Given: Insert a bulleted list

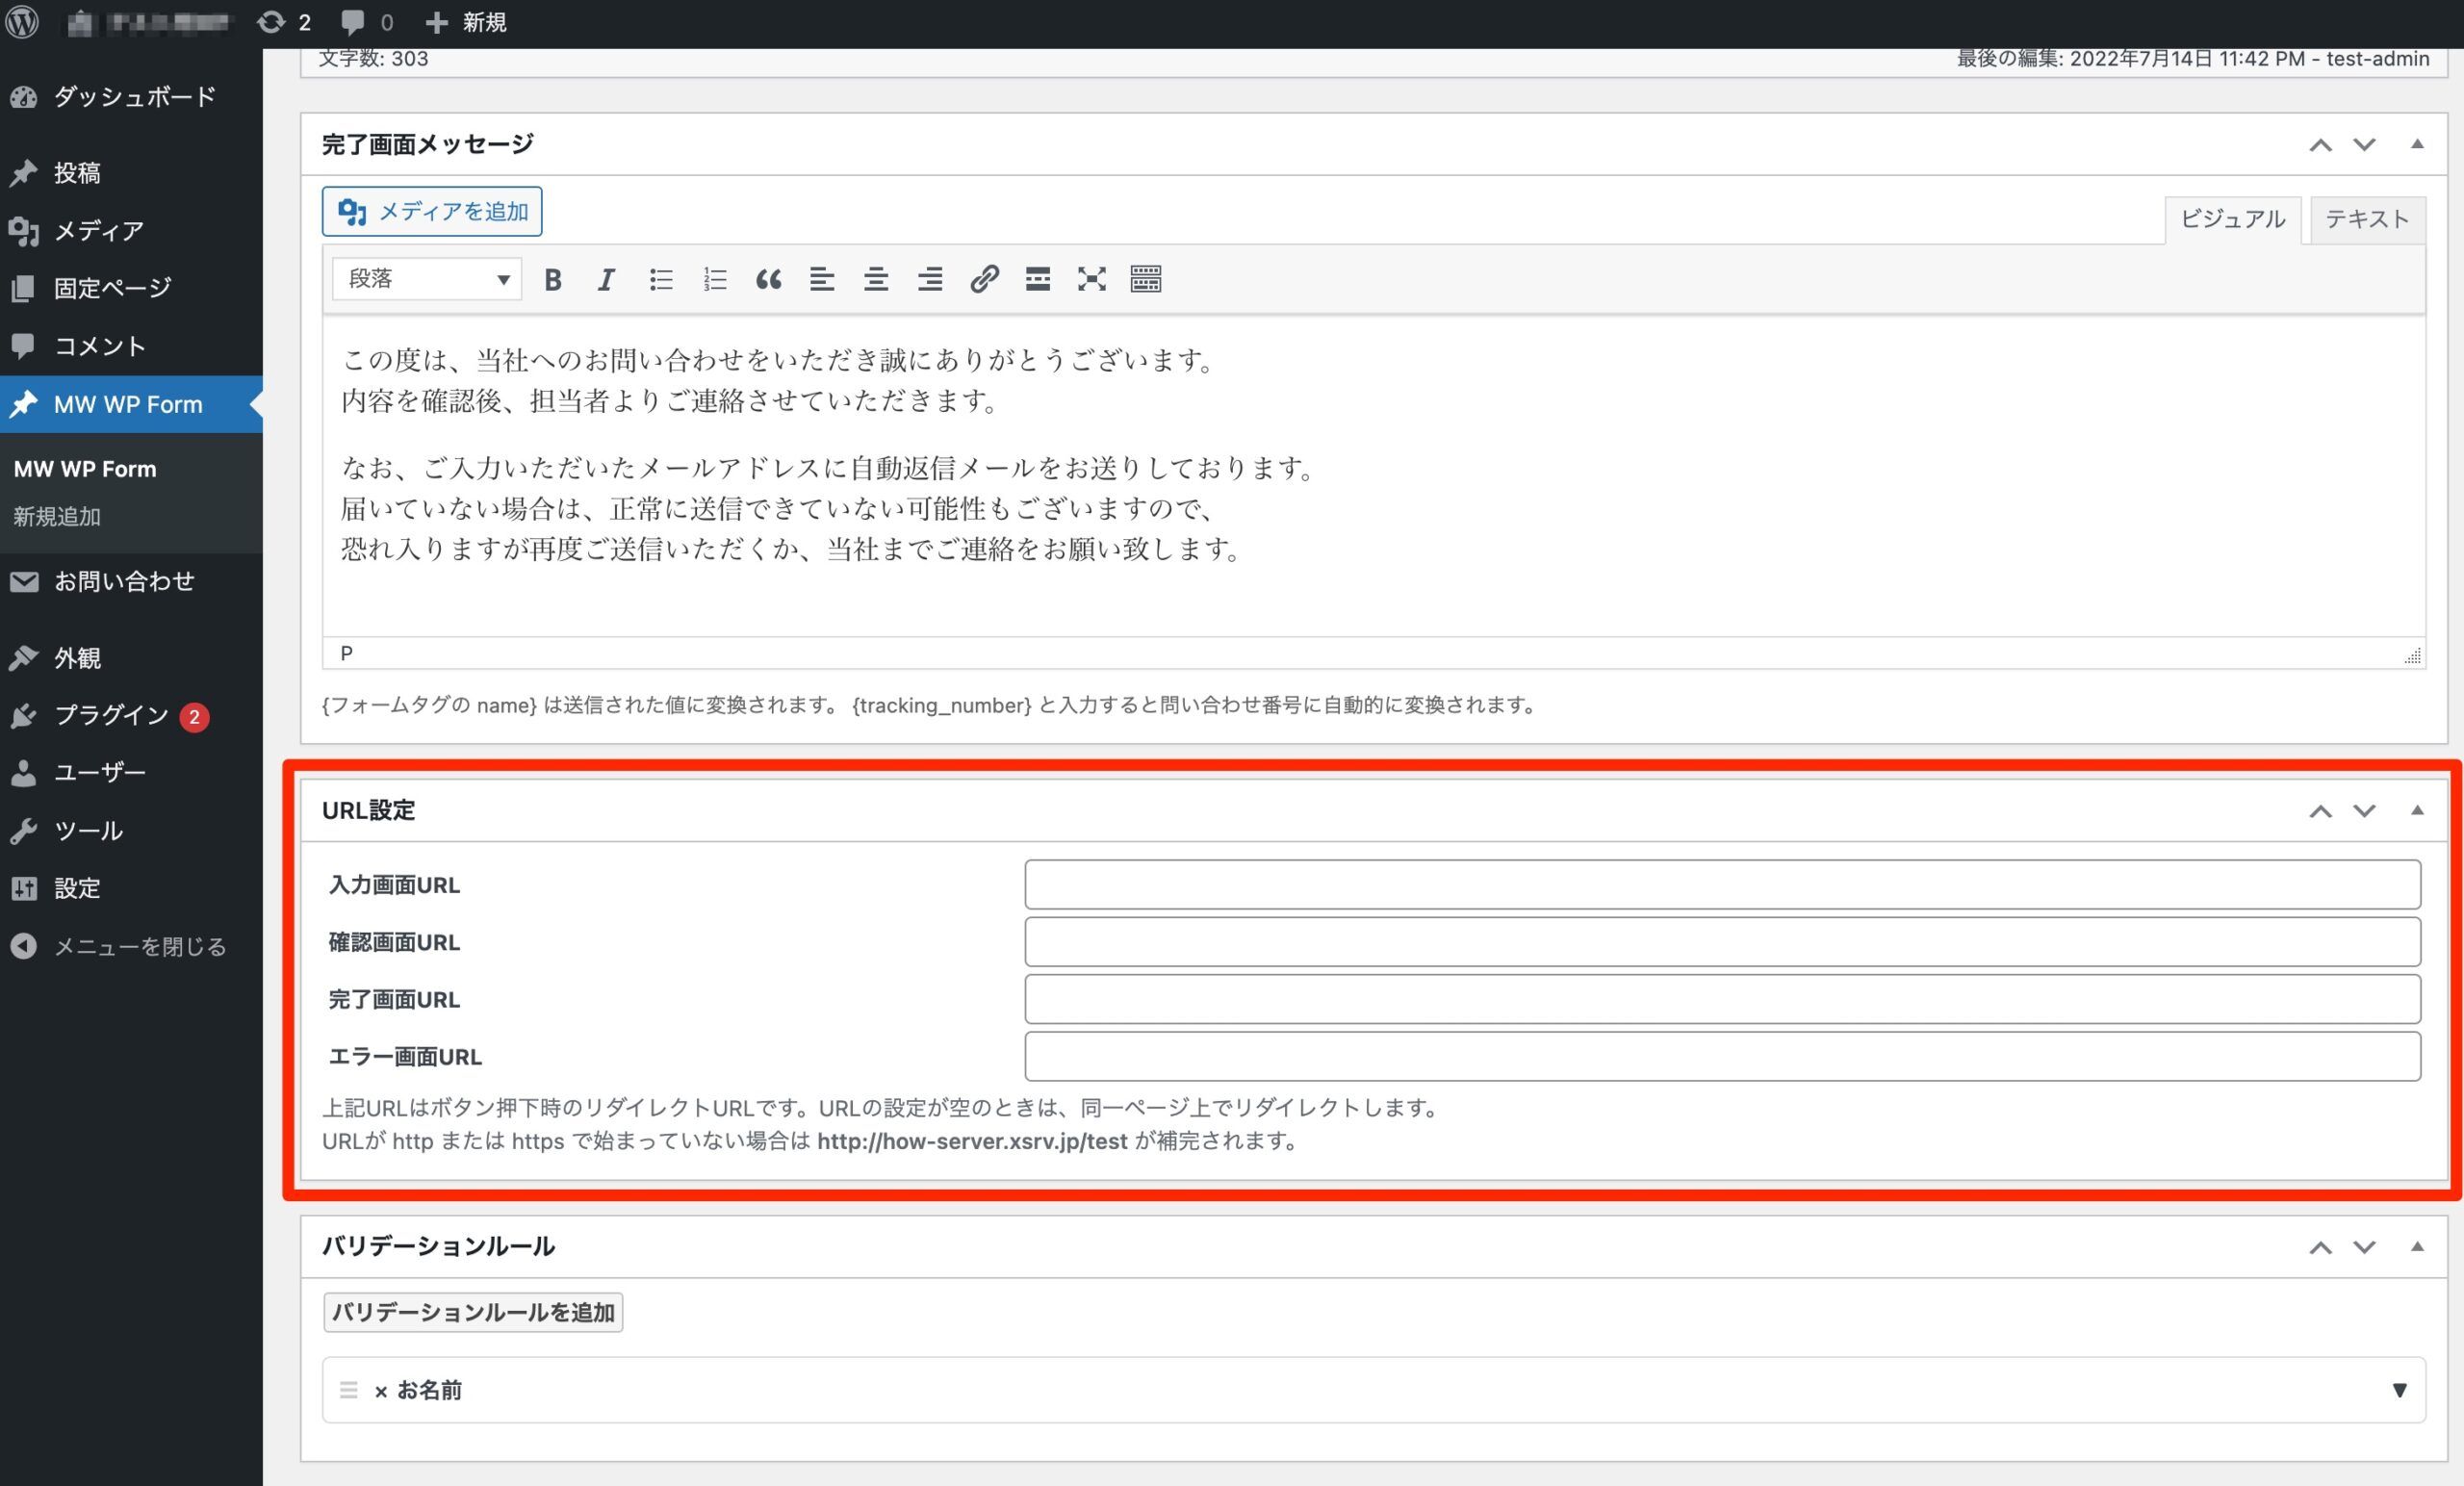Looking at the screenshot, I should (x=661, y=280).
